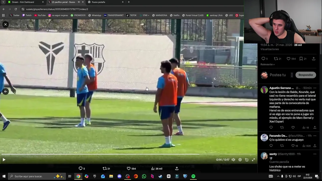The height and width of the screenshot is (181, 322).
Task: Expand the Relevante sort dropdown
Action: [268, 64]
